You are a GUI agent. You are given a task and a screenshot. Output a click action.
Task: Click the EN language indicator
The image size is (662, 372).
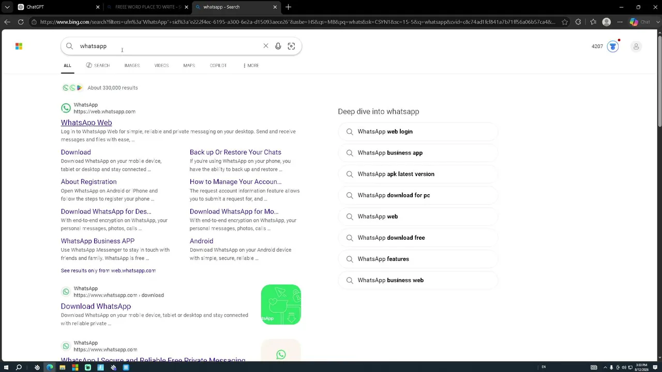click(544, 367)
